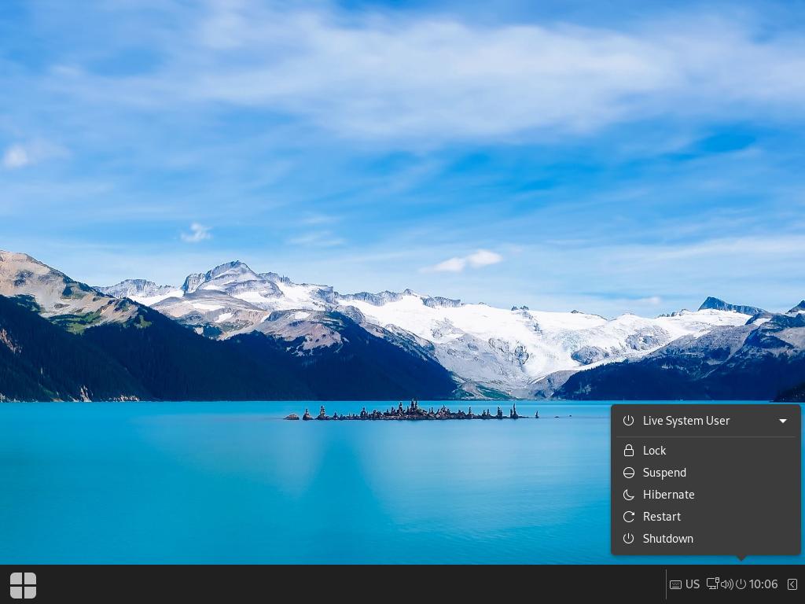Open the application launcher menu on the taskbar
Image resolution: width=805 pixels, height=604 pixels.
click(23, 585)
